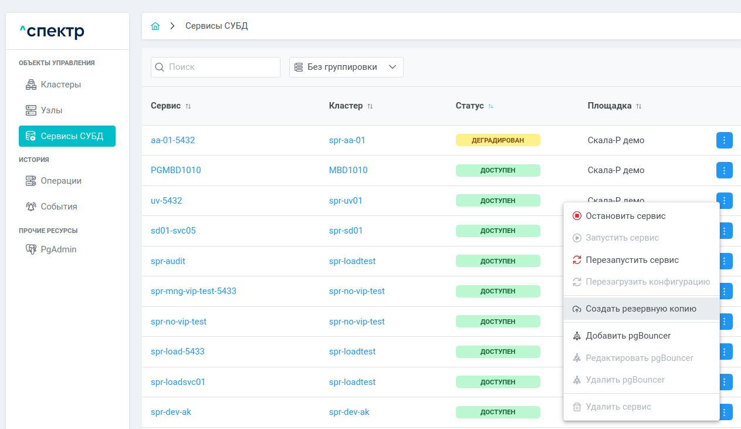The width and height of the screenshot is (741, 429).
Task: Select Создать резервную копию menu item
Action: click(641, 309)
